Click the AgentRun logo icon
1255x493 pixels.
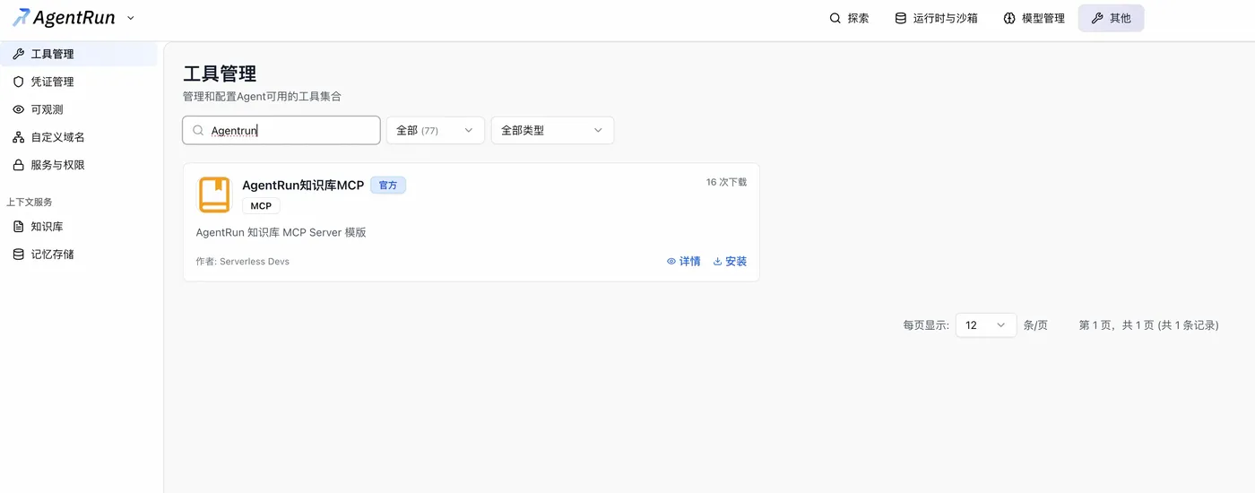[x=20, y=17]
